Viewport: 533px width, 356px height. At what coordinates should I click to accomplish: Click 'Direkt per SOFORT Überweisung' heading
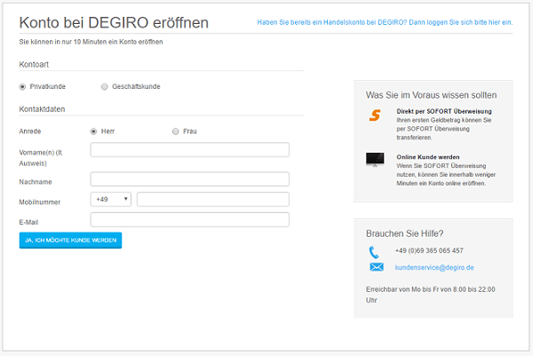point(444,112)
